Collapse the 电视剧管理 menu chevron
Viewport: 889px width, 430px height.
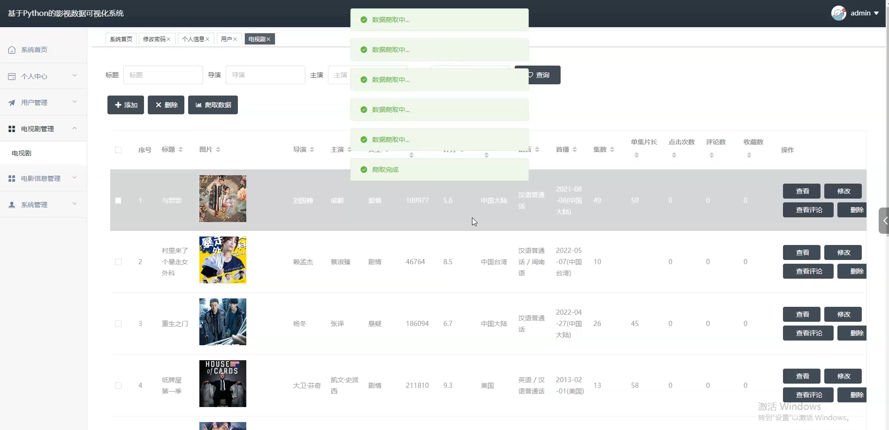pos(75,128)
